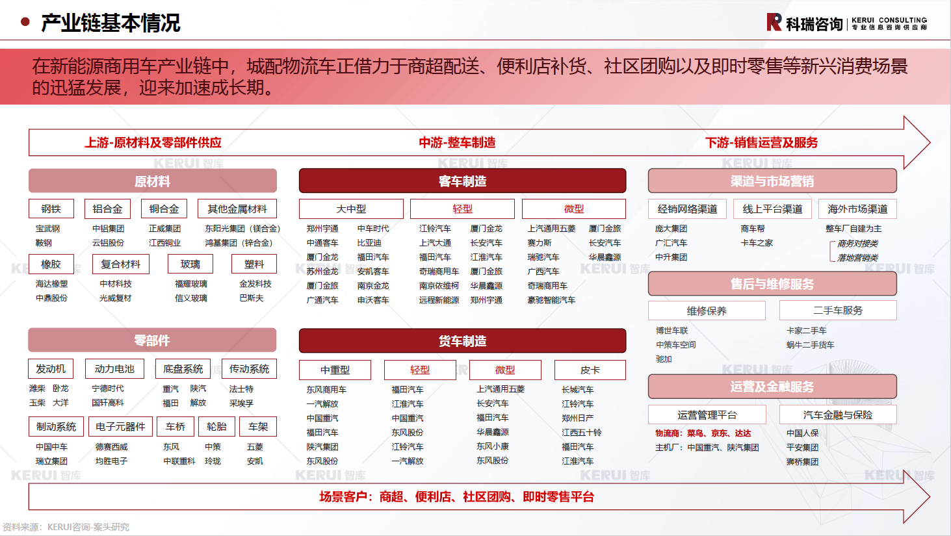This screenshot has width=951, height=536.
Task: Click the 底盘系统 category box
Action: coord(183,368)
